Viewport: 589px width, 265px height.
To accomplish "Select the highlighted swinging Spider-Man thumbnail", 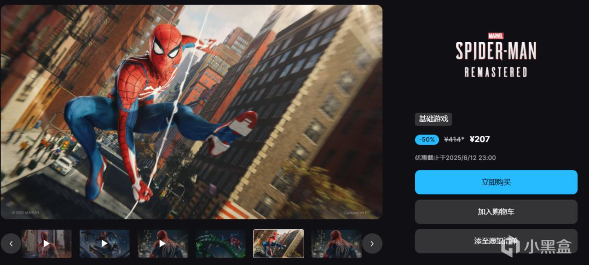I will click(278, 243).
